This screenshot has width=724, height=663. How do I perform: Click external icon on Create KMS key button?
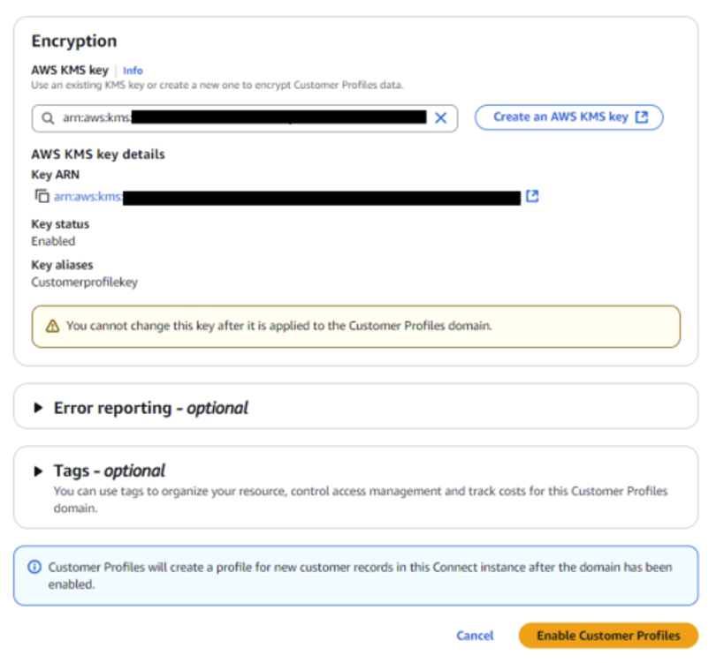642,117
